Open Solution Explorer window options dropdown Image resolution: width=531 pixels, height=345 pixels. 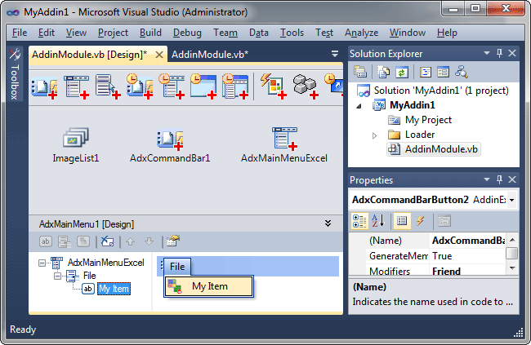click(487, 54)
